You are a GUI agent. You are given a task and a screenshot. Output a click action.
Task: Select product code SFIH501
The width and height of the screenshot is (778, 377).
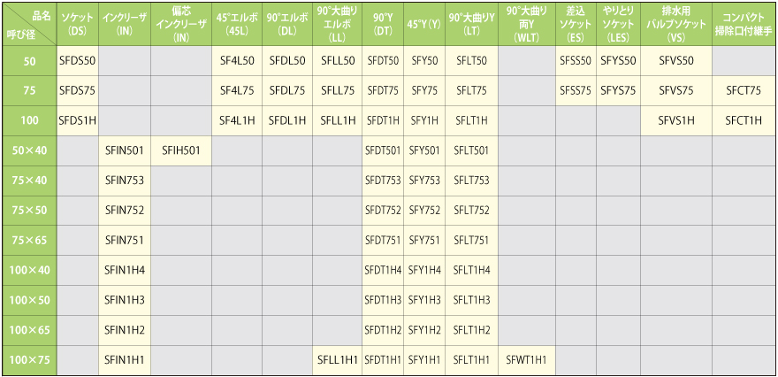pyautogui.click(x=181, y=150)
